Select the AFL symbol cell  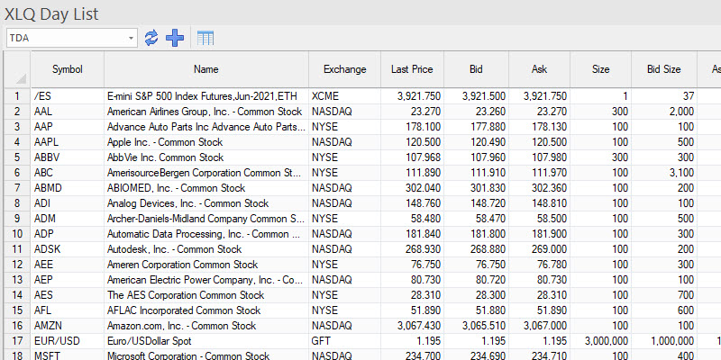click(68, 310)
